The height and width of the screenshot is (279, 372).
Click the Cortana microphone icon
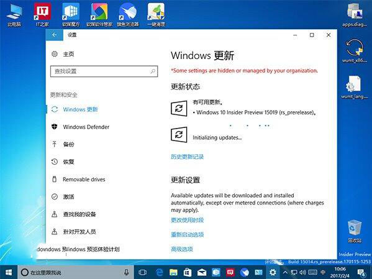pos(127,272)
